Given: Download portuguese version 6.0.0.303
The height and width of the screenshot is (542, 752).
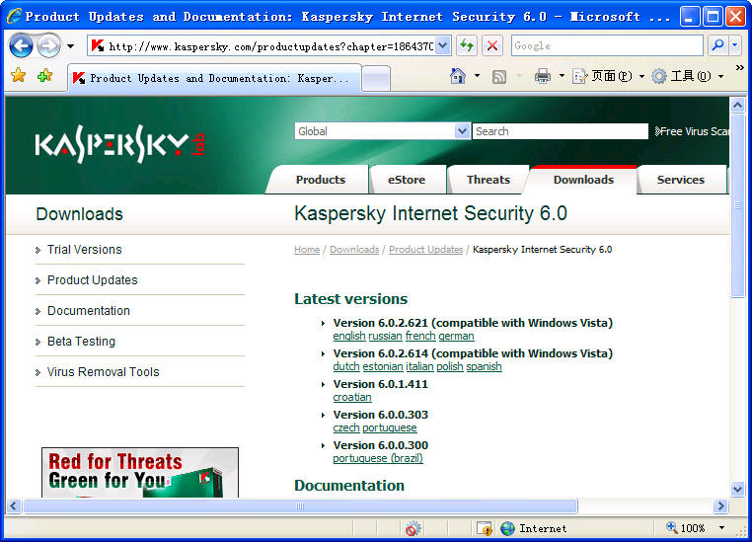Looking at the screenshot, I should 390,427.
